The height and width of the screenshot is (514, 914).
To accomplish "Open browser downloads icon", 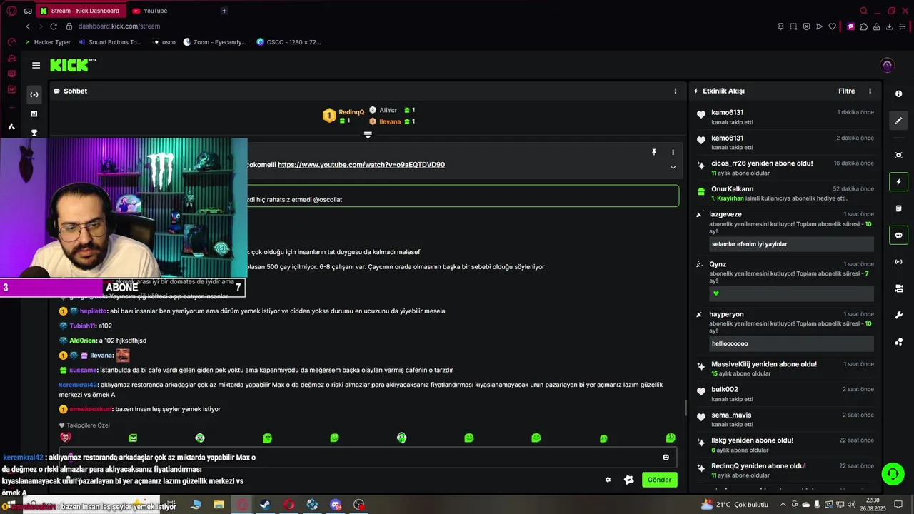I will (890, 26).
